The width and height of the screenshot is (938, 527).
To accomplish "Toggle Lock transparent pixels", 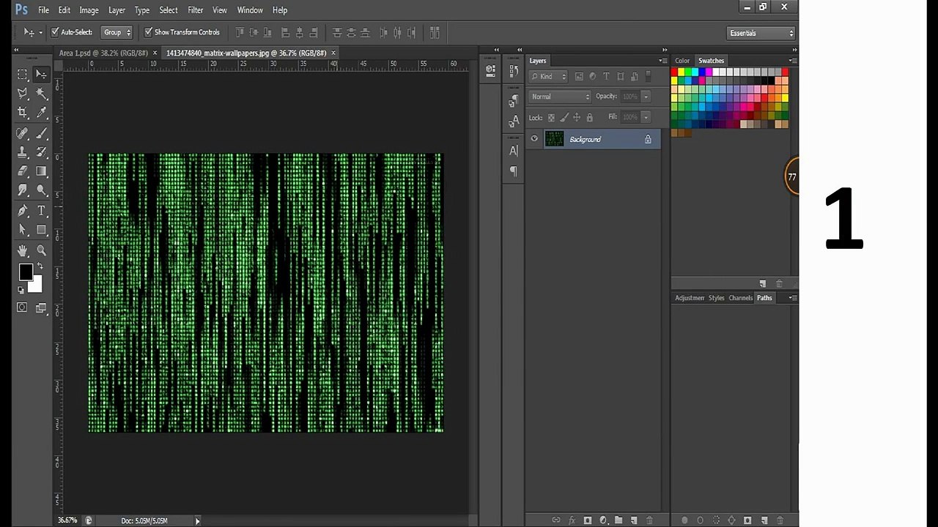I will 551,117.
